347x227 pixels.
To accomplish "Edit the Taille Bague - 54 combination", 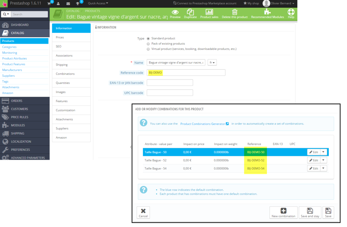I will (314, 168).
